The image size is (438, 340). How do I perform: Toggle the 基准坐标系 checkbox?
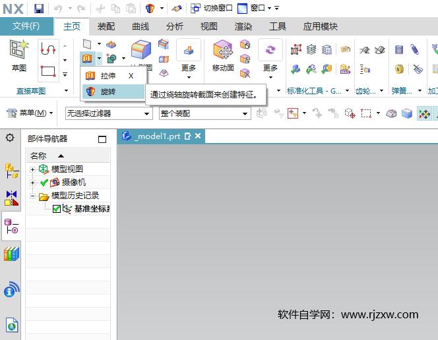pyautogui.click(x=57, y=209)
